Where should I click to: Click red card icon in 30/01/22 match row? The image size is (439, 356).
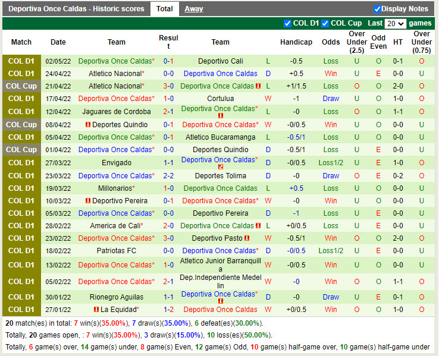[220, 301]
